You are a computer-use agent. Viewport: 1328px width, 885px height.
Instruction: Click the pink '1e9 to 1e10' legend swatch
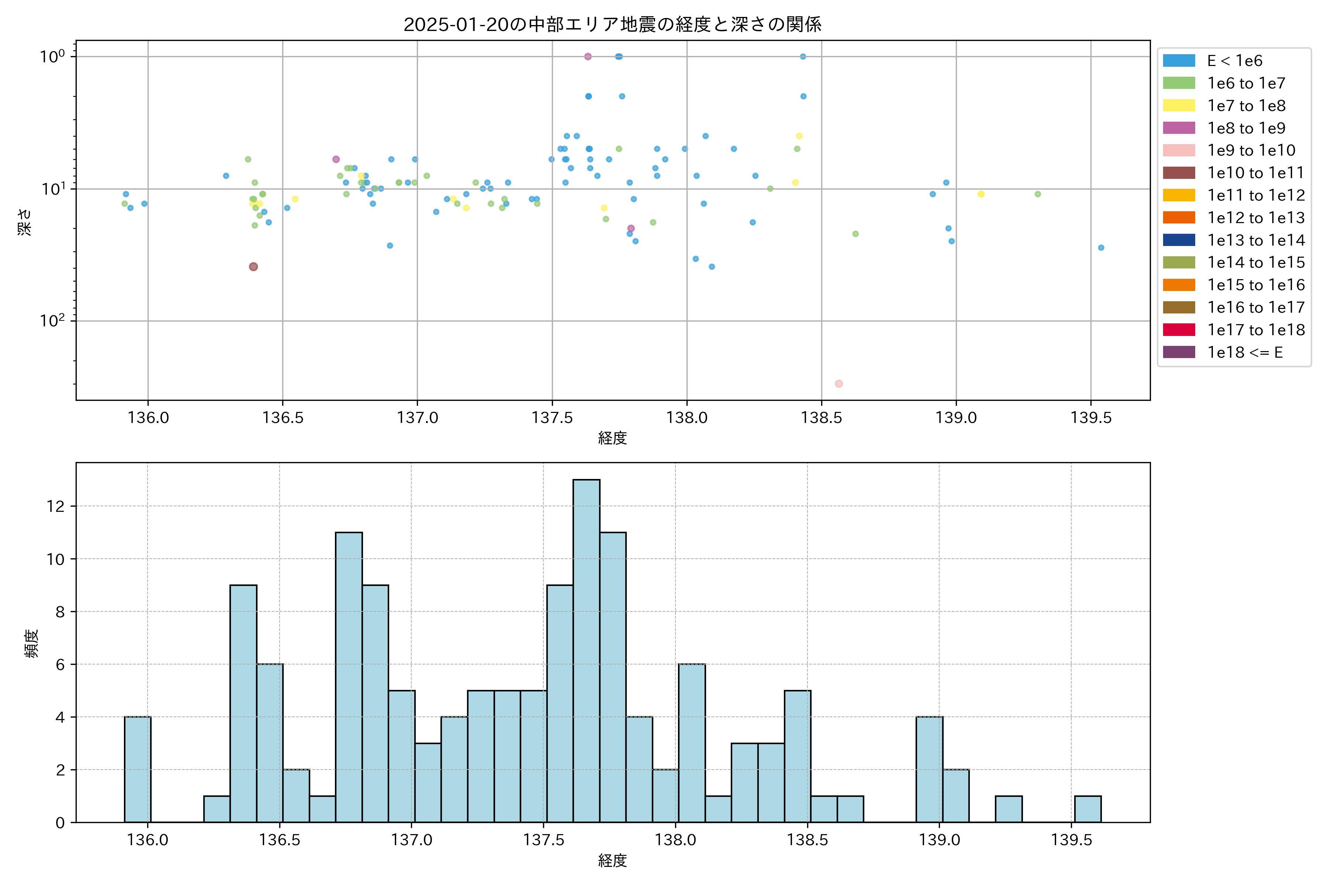pyautogui.click(x=1179, y=151)
